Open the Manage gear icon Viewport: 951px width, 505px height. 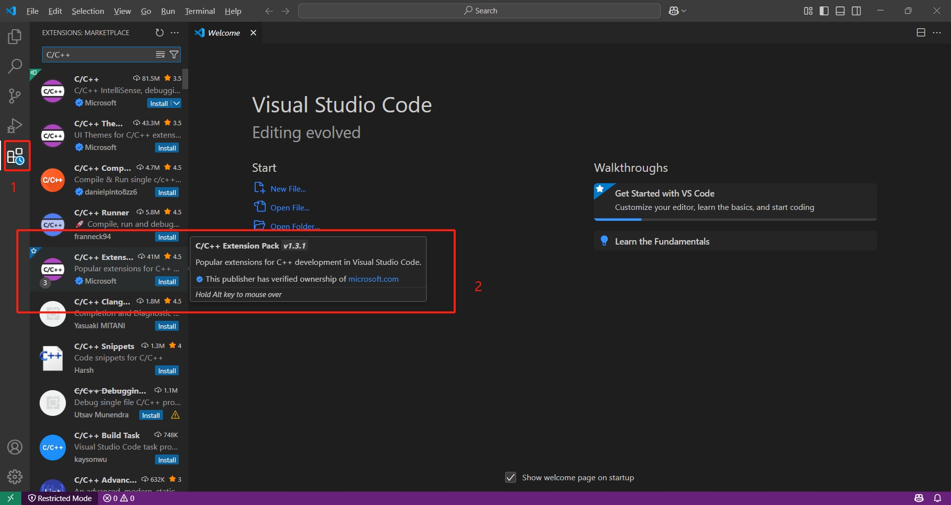(15, 477)
